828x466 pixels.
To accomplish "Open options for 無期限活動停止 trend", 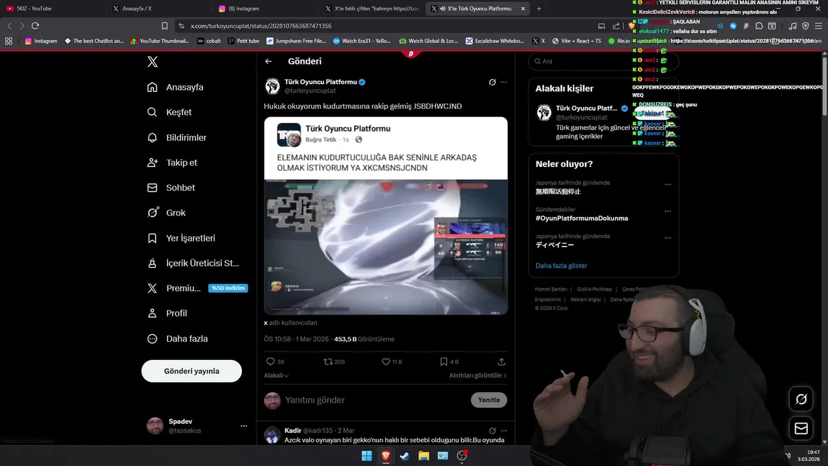I will tap(668, 184).
